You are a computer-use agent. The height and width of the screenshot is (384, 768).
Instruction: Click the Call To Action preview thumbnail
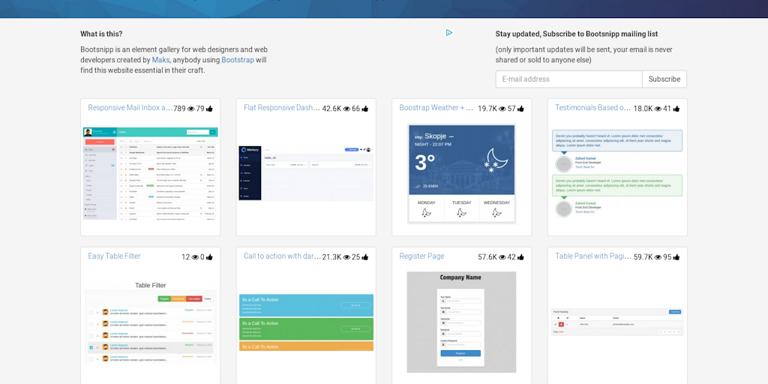coord(306,322)
